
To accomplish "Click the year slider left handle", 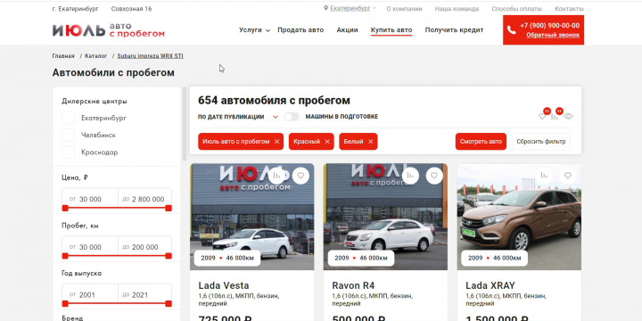I will [x=65, y=303].
